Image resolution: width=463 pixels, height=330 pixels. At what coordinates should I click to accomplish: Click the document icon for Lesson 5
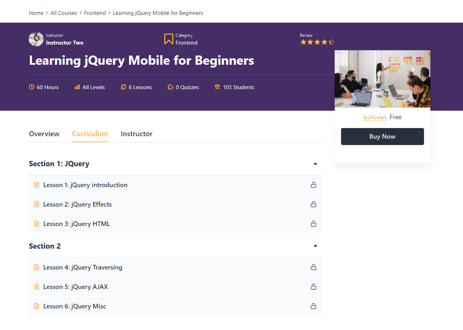pos(37,286)
